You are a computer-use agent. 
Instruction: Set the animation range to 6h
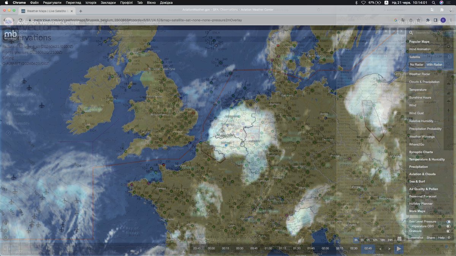point(362,240)
